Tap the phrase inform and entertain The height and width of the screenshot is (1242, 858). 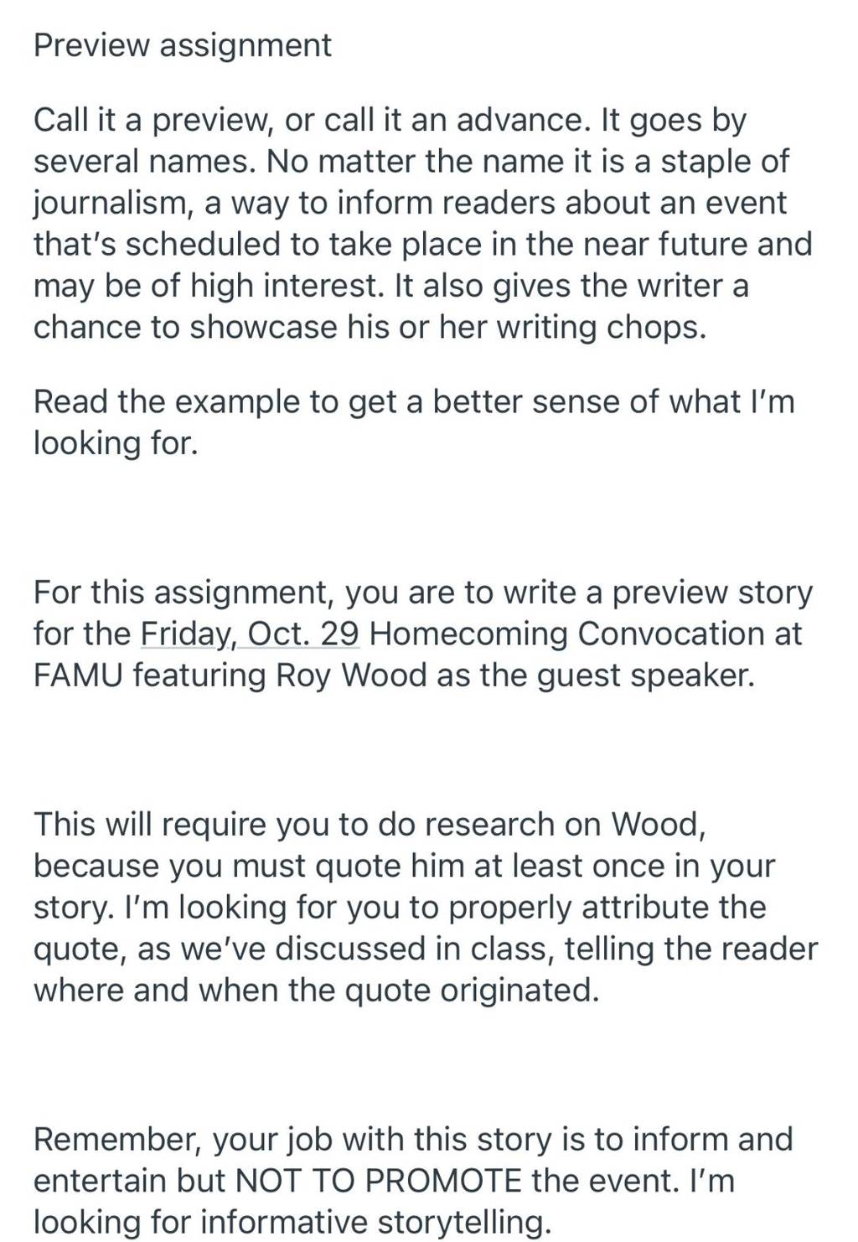[413, 1161]
